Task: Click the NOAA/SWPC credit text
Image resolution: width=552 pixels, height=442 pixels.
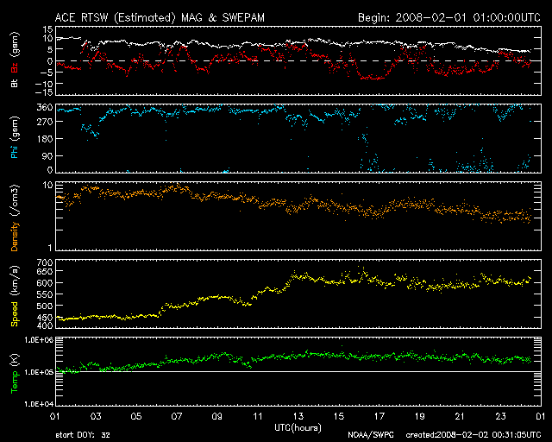Action: click(x=370, y=434)
